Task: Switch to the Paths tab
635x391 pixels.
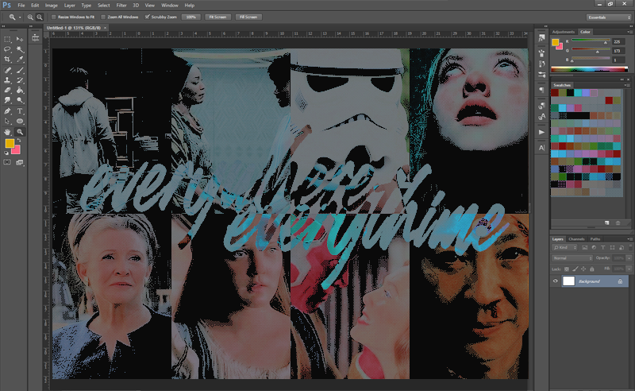Action: pos(595,239)
